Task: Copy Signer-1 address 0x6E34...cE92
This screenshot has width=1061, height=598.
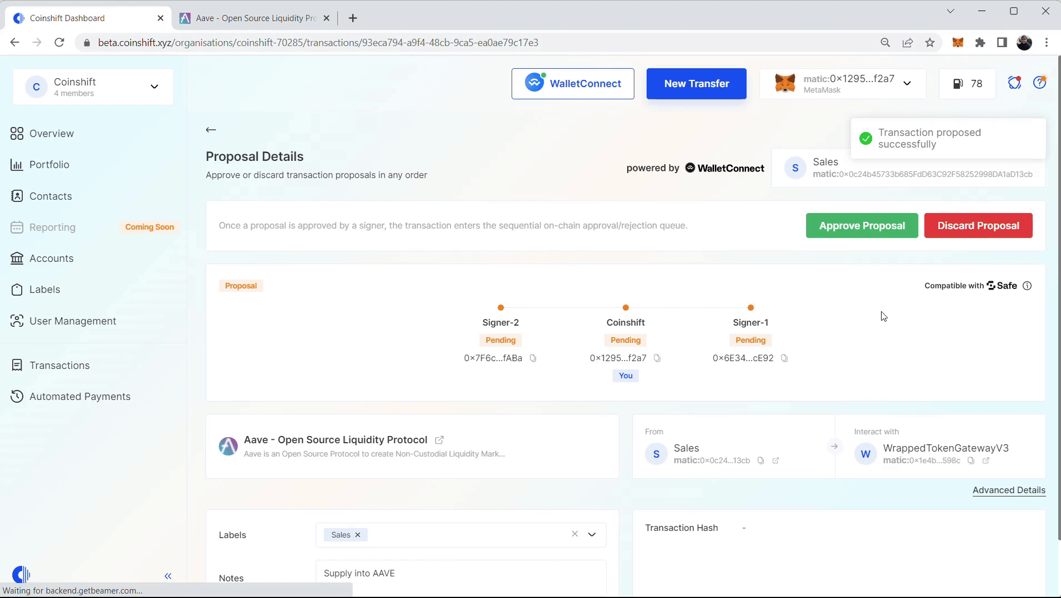Action: click(x=784, y=358)
